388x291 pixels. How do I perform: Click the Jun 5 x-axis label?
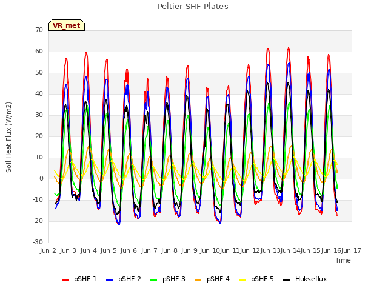click(109, 250)
